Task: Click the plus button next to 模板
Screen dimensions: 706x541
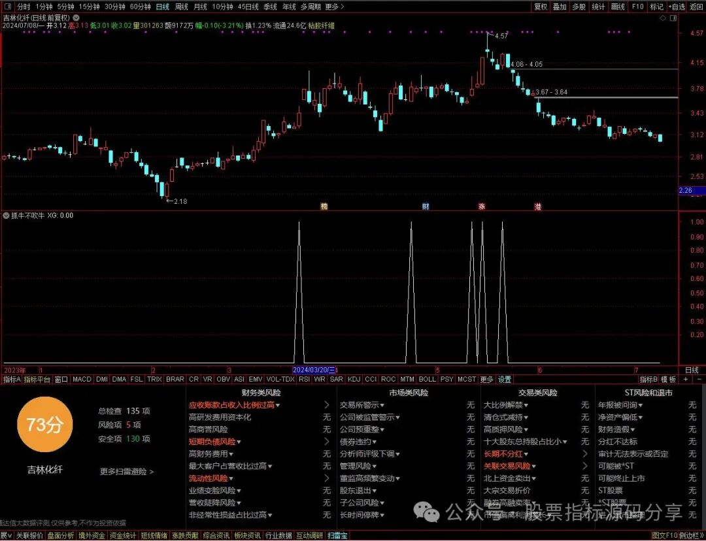Action: pyautogui.click(x=686, y=380)
